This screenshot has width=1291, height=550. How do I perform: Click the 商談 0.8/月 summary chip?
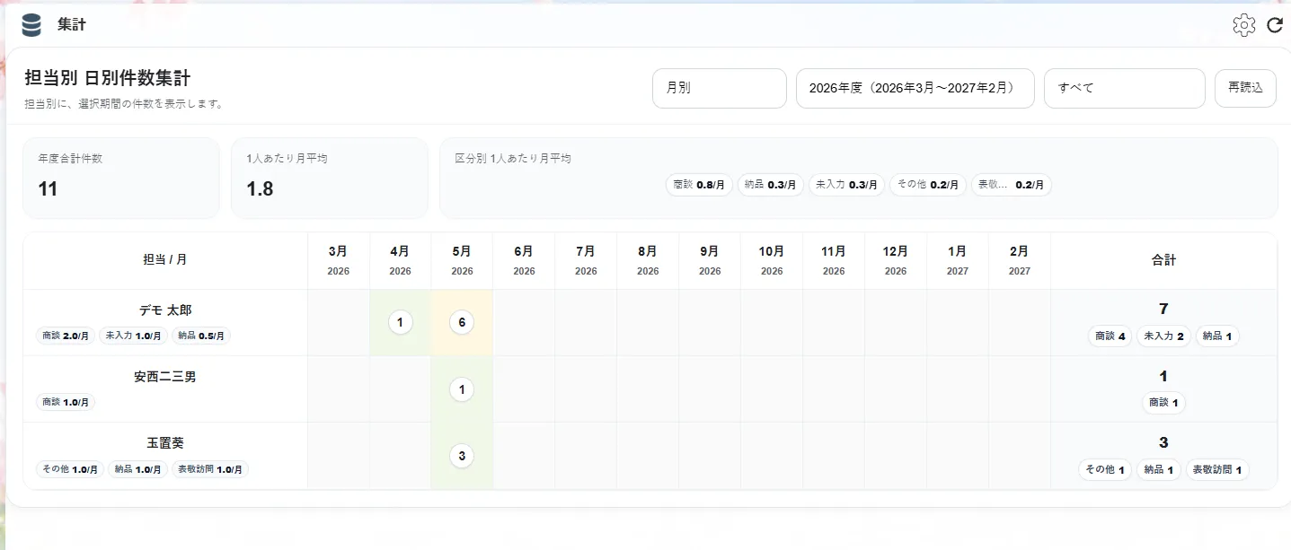point(700,185)
